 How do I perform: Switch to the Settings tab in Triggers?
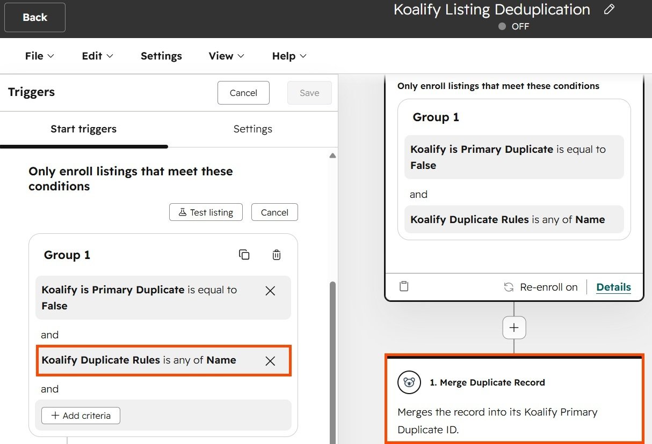point(252,129)
